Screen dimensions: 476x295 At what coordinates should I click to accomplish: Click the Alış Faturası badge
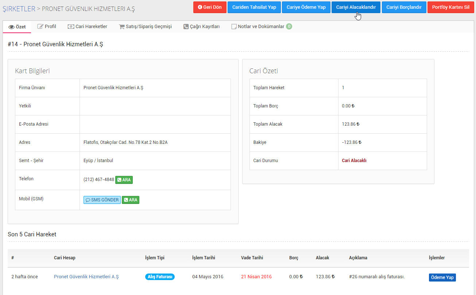pyautogui.click(x=160, y=277)
